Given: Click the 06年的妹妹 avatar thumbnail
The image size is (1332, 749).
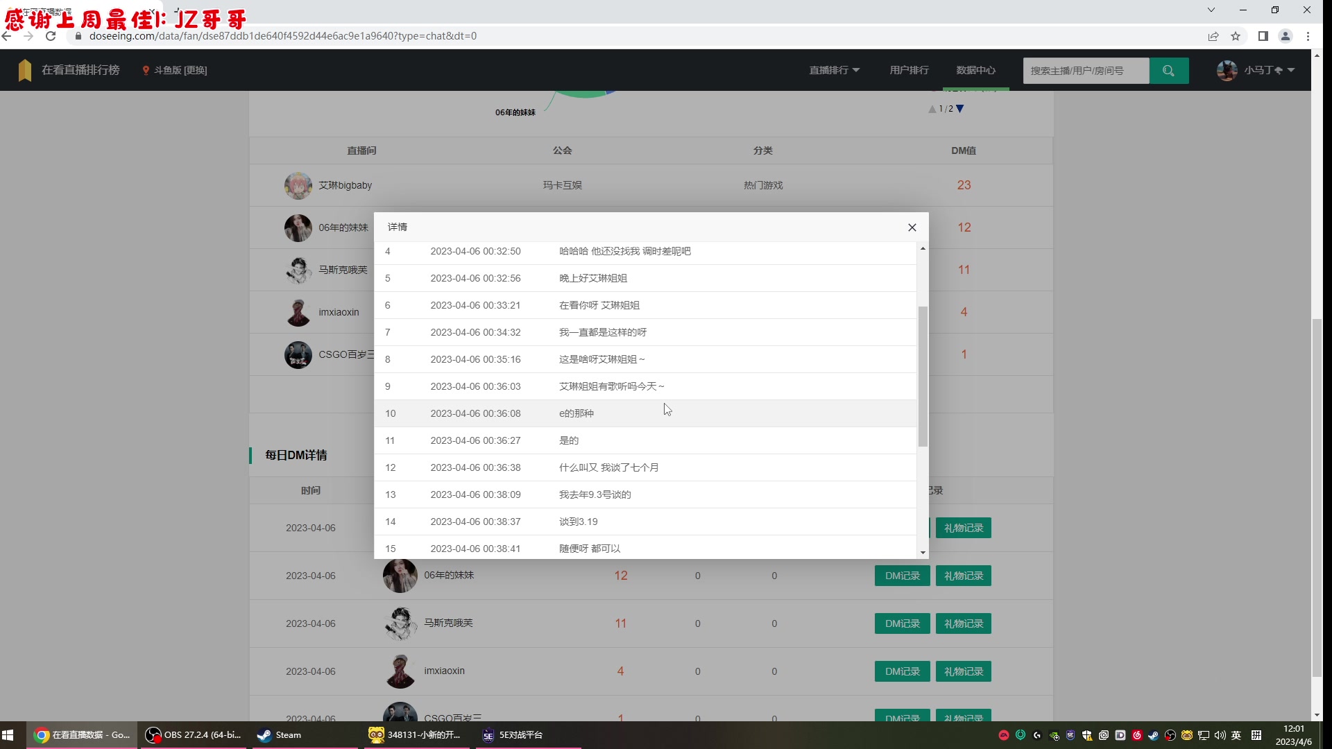Looking at the screenshot, I should click(298, 227).
